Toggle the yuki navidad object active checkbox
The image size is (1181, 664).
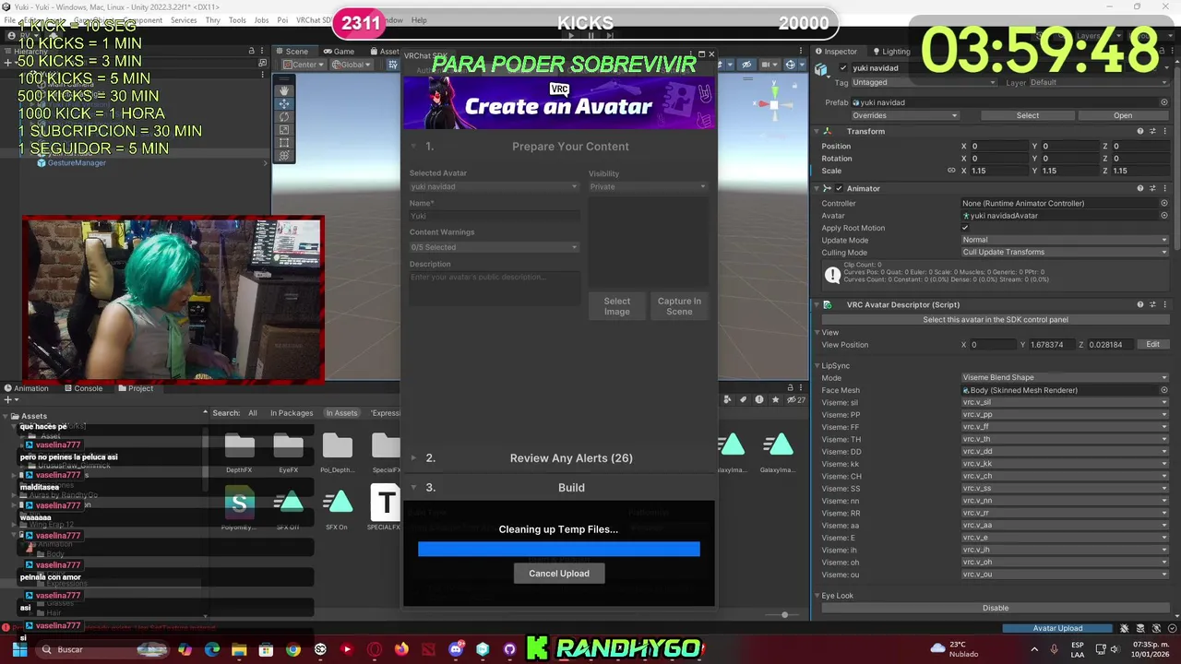click(843, 68)
